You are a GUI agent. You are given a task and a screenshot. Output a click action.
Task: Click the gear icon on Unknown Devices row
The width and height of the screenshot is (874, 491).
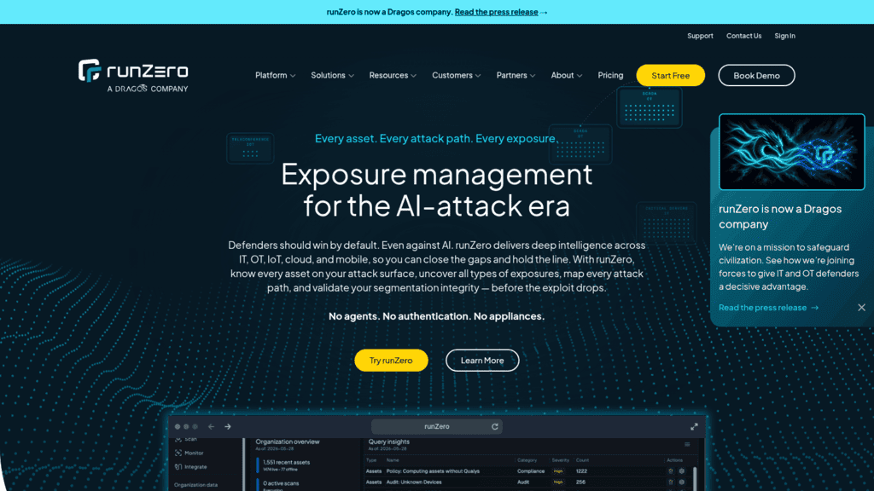682,482
